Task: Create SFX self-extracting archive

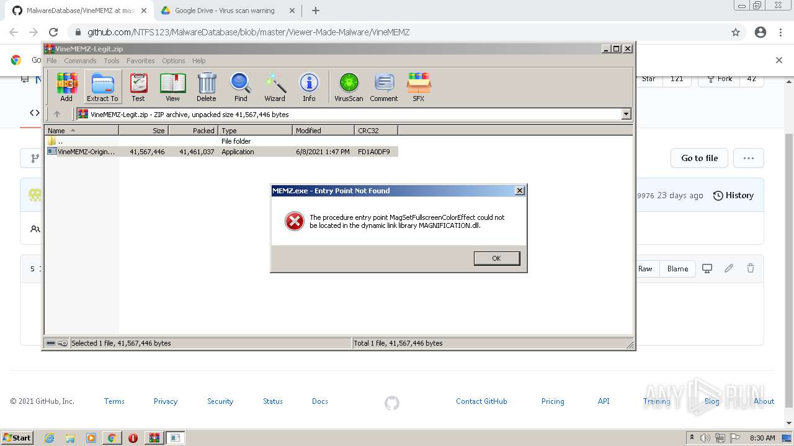Action: click(x=419, y=87)
